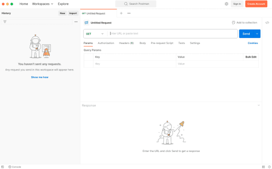Image resolution: width=272 pixels, height=169 pixels.
Task: Focus the Enter URL input field
Action: click(x=173, y=34)
